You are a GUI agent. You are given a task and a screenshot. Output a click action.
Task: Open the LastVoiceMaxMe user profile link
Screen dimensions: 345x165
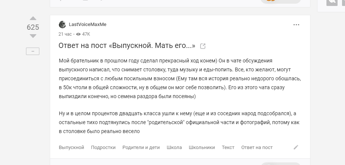click(88, 25)
